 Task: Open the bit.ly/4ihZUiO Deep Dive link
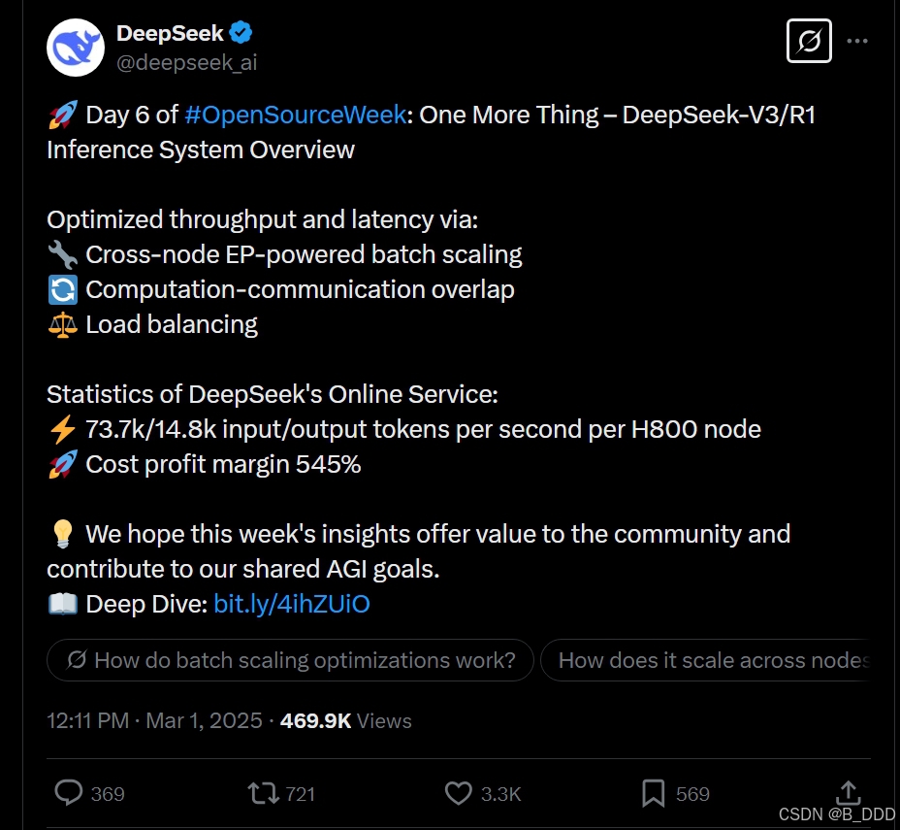point(292,605)
